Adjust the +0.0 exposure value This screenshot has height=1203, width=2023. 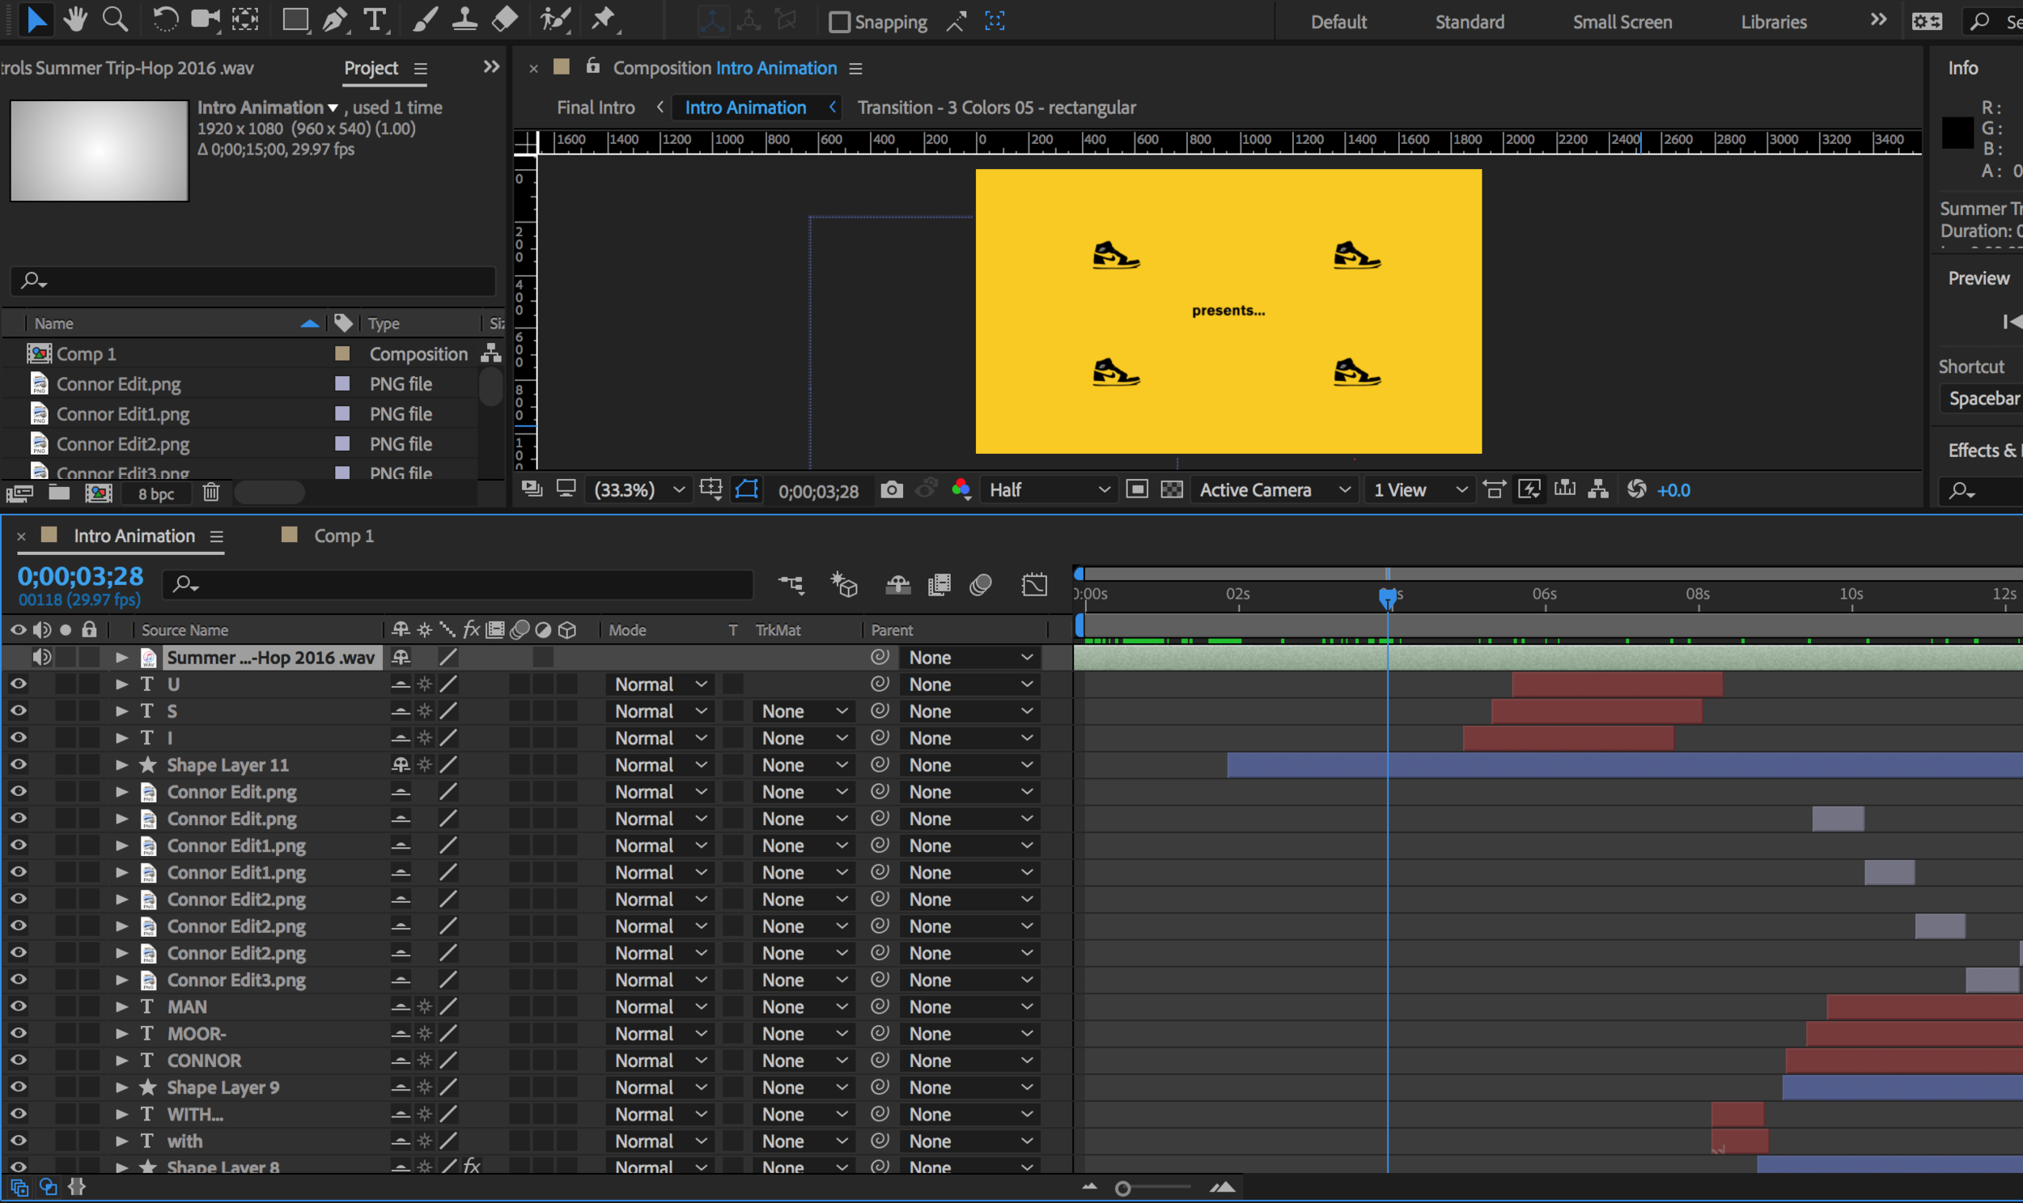coord(1673,489)
